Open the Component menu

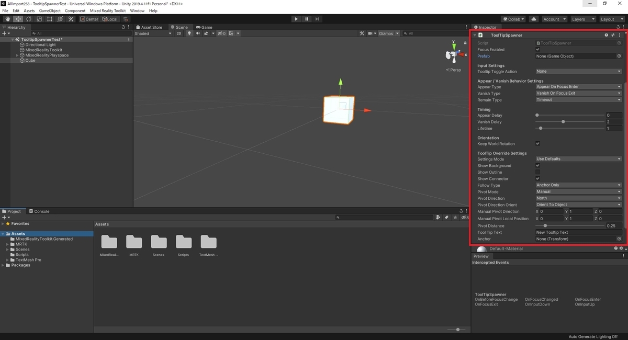75,10
